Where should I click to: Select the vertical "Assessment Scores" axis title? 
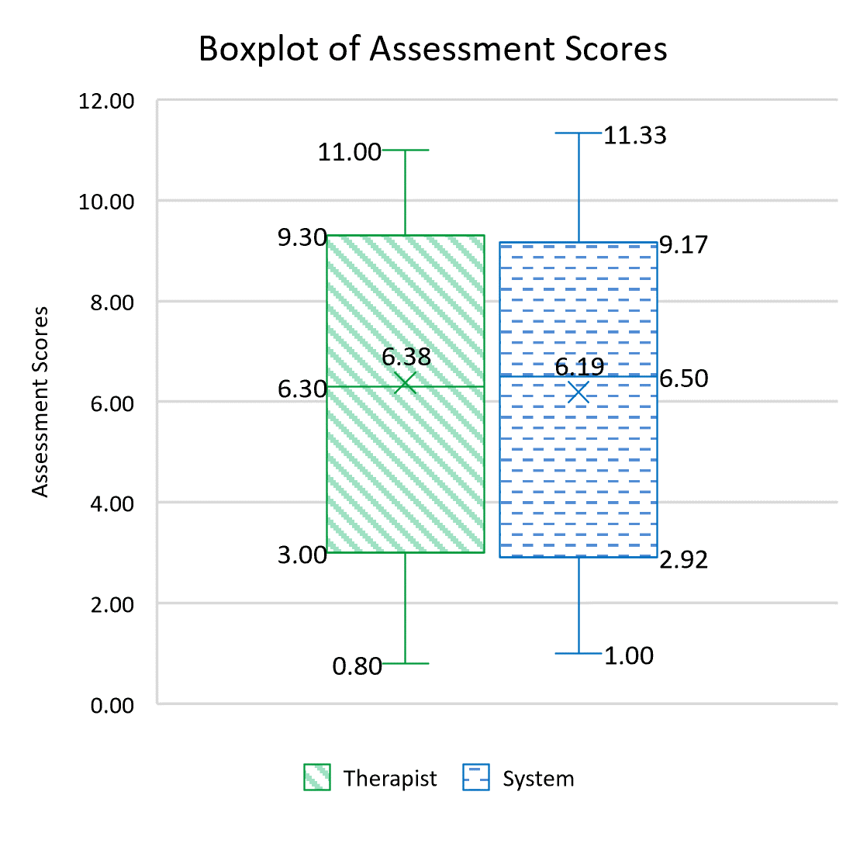[40, 402]
